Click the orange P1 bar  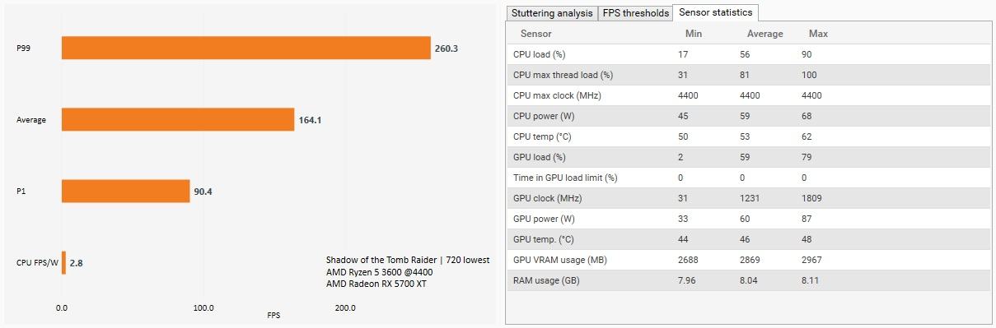click(x=126, y=191)
